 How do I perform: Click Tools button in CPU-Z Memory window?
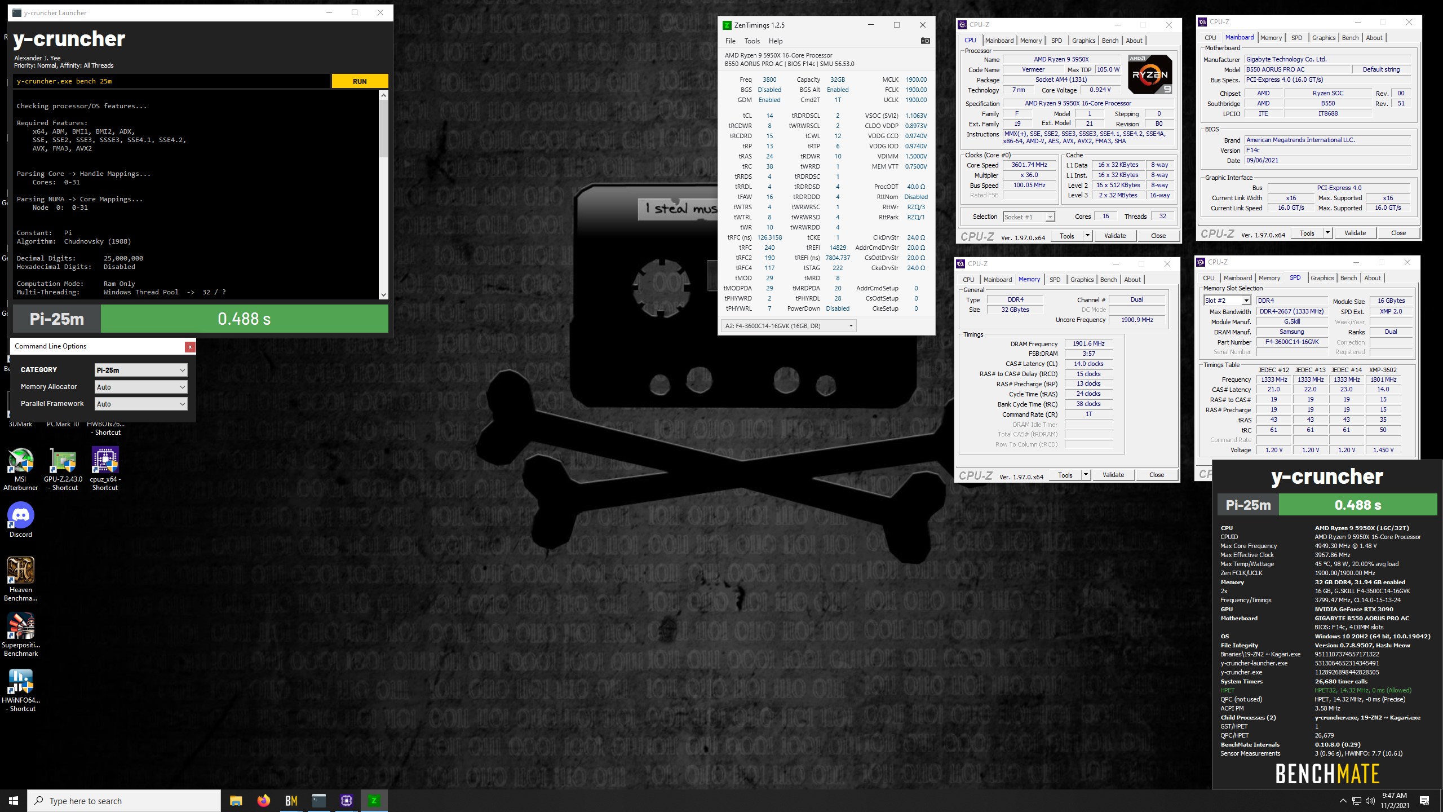pos(1065,475)
